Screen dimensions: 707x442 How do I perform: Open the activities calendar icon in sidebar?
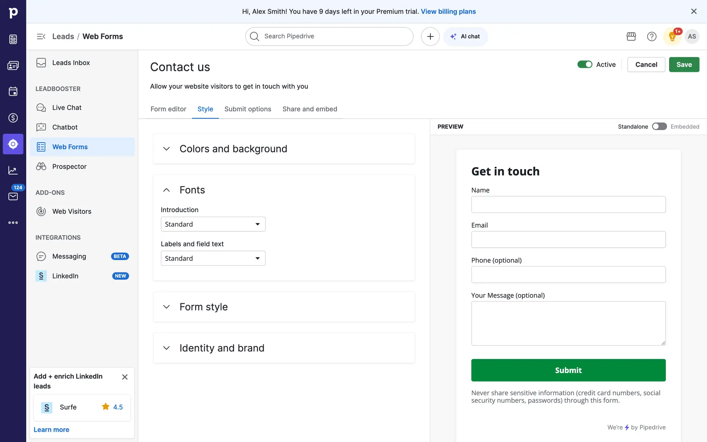point(13,91)
